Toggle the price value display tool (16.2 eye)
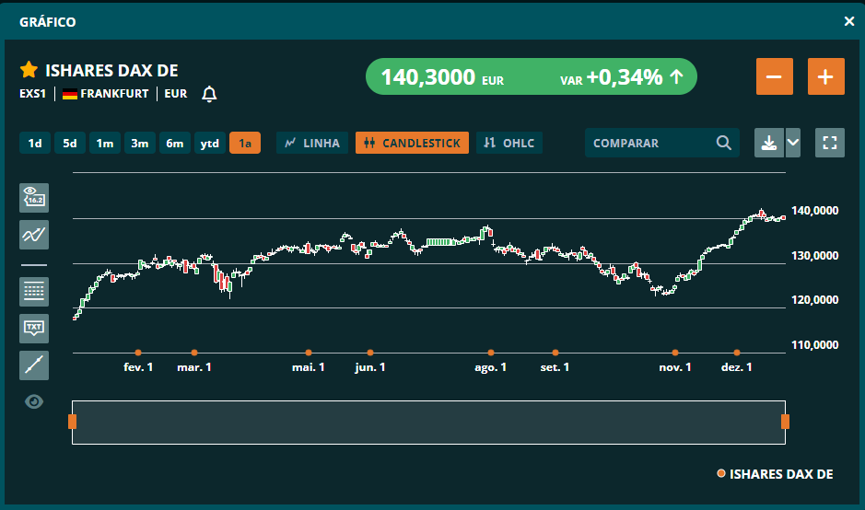865x510 pixels. (34, 198)
